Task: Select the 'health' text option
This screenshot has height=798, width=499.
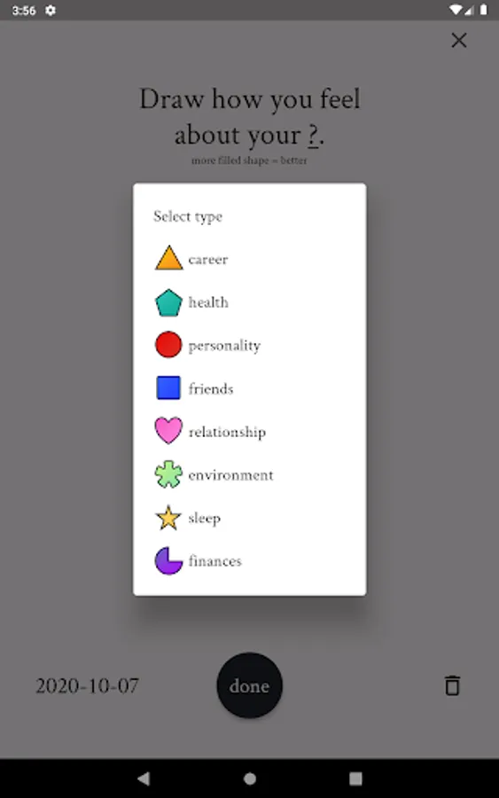Action: pos(208,302)
